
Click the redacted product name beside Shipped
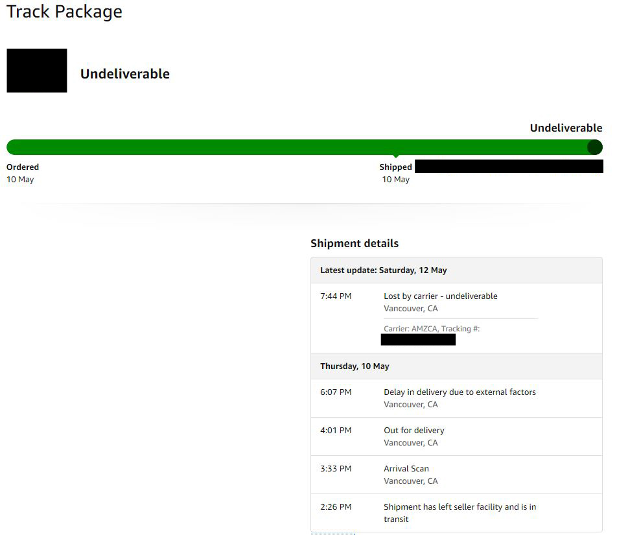point(509,166)
